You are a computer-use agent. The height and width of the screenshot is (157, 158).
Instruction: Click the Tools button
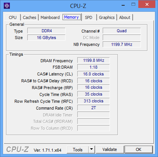click(x=78, y=149)
